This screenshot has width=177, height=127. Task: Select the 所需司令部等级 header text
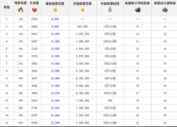click(165, 3)
